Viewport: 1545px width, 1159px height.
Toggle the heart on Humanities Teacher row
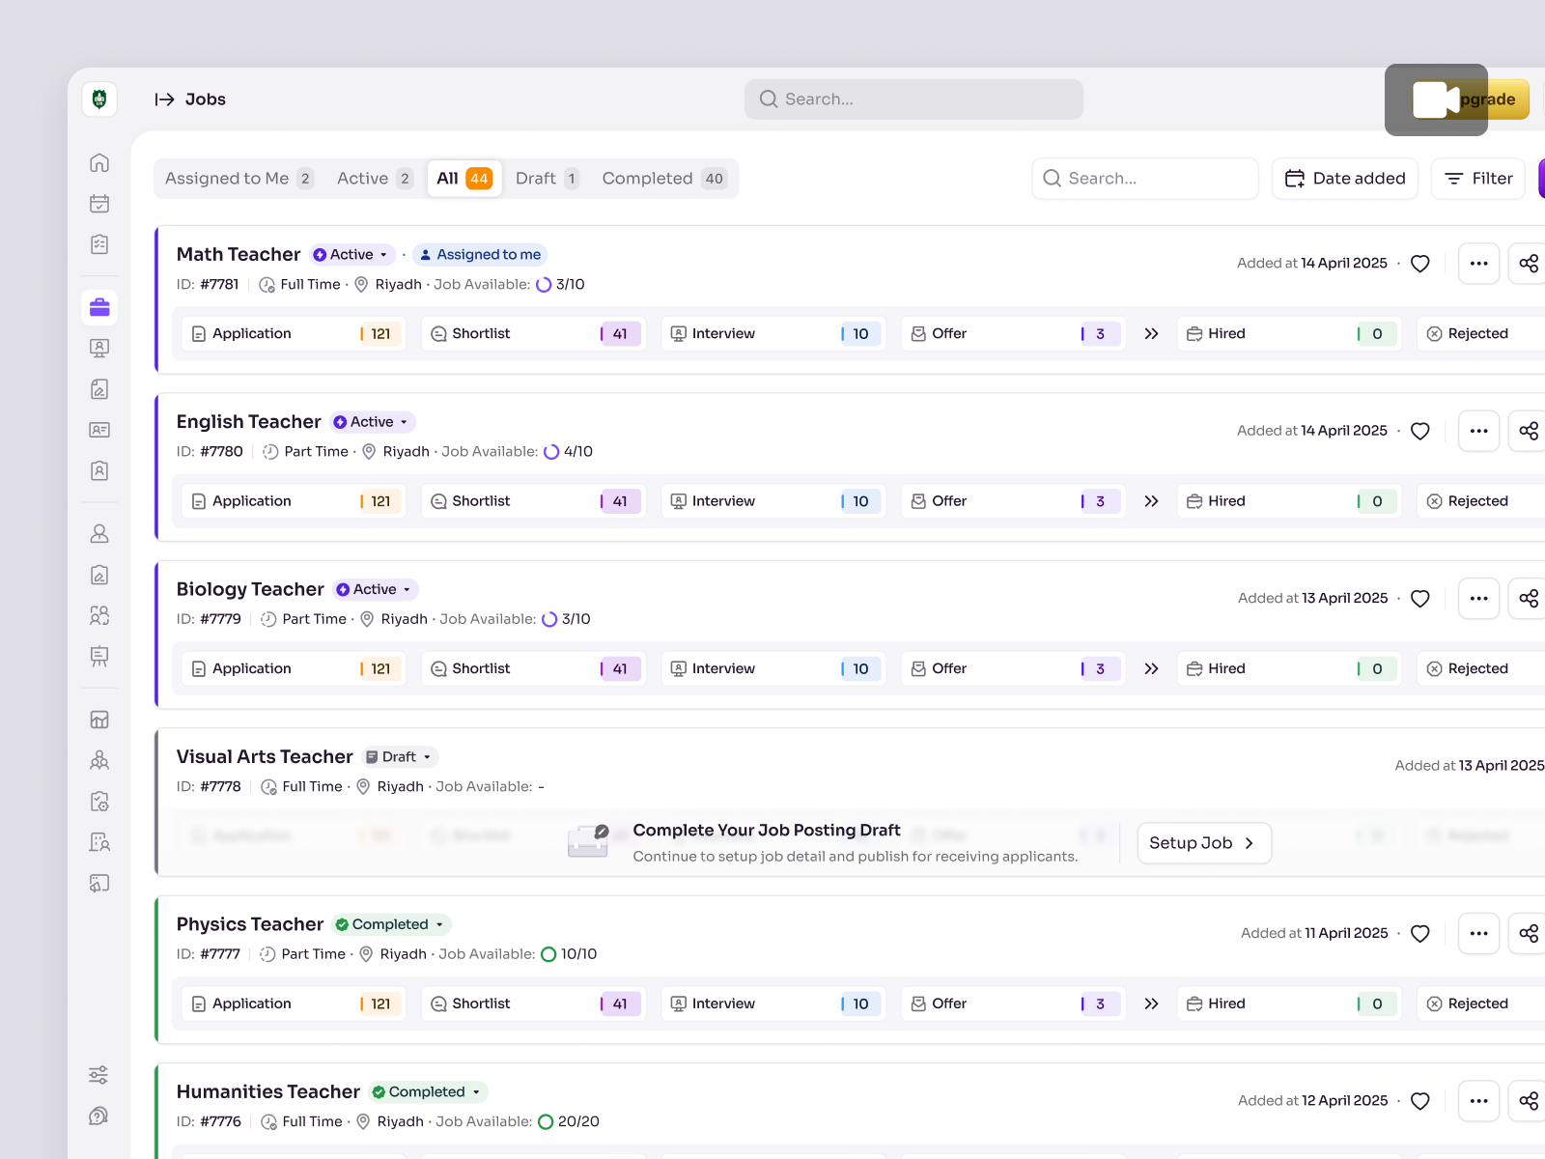[1419, 1100]
